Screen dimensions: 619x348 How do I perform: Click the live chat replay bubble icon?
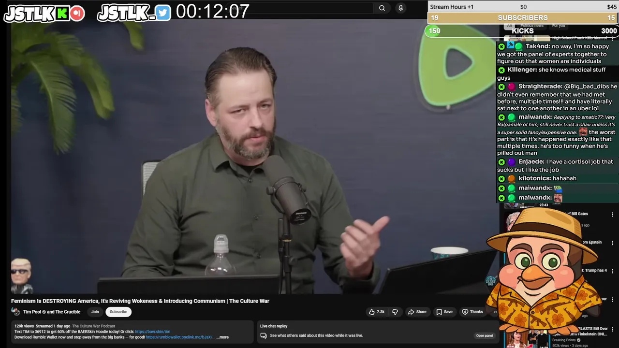coord(263,335)
